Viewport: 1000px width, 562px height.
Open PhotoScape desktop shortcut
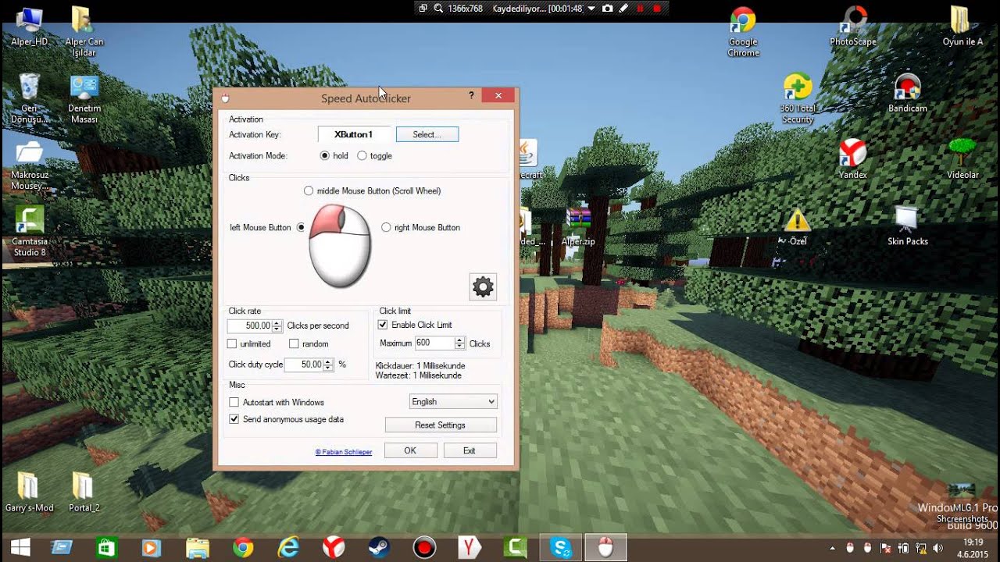pos(853,27)
